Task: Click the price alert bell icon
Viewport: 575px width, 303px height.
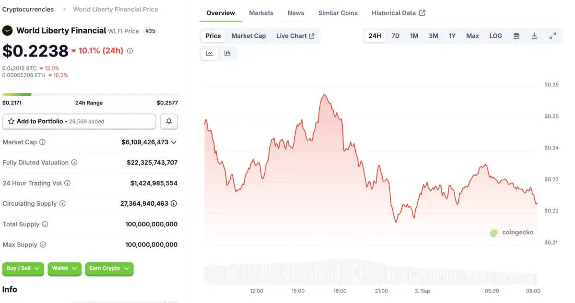Action: [169, 122]
